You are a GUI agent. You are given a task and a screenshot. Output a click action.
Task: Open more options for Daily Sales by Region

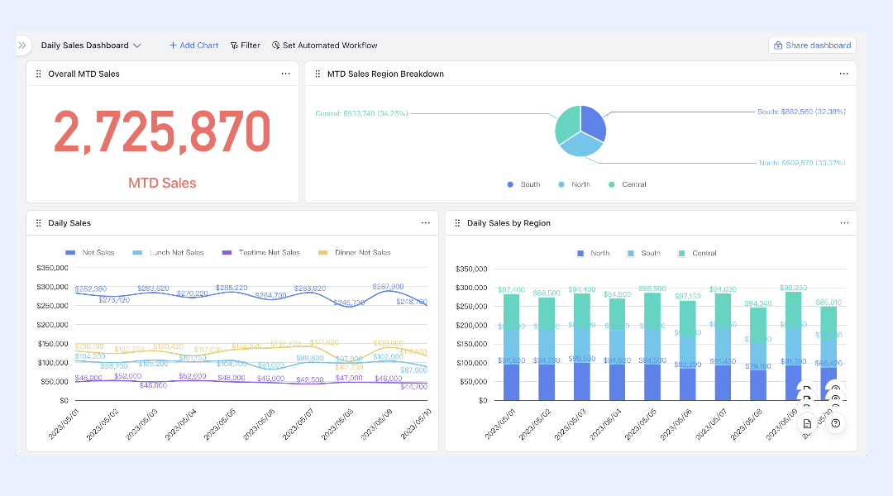click(x=844, y=222)
